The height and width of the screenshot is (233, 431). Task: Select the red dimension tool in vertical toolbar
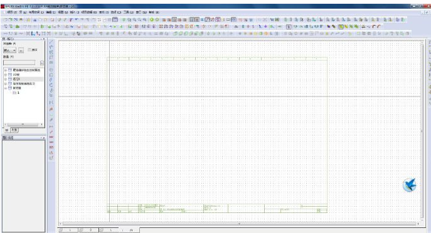point(51,137)
